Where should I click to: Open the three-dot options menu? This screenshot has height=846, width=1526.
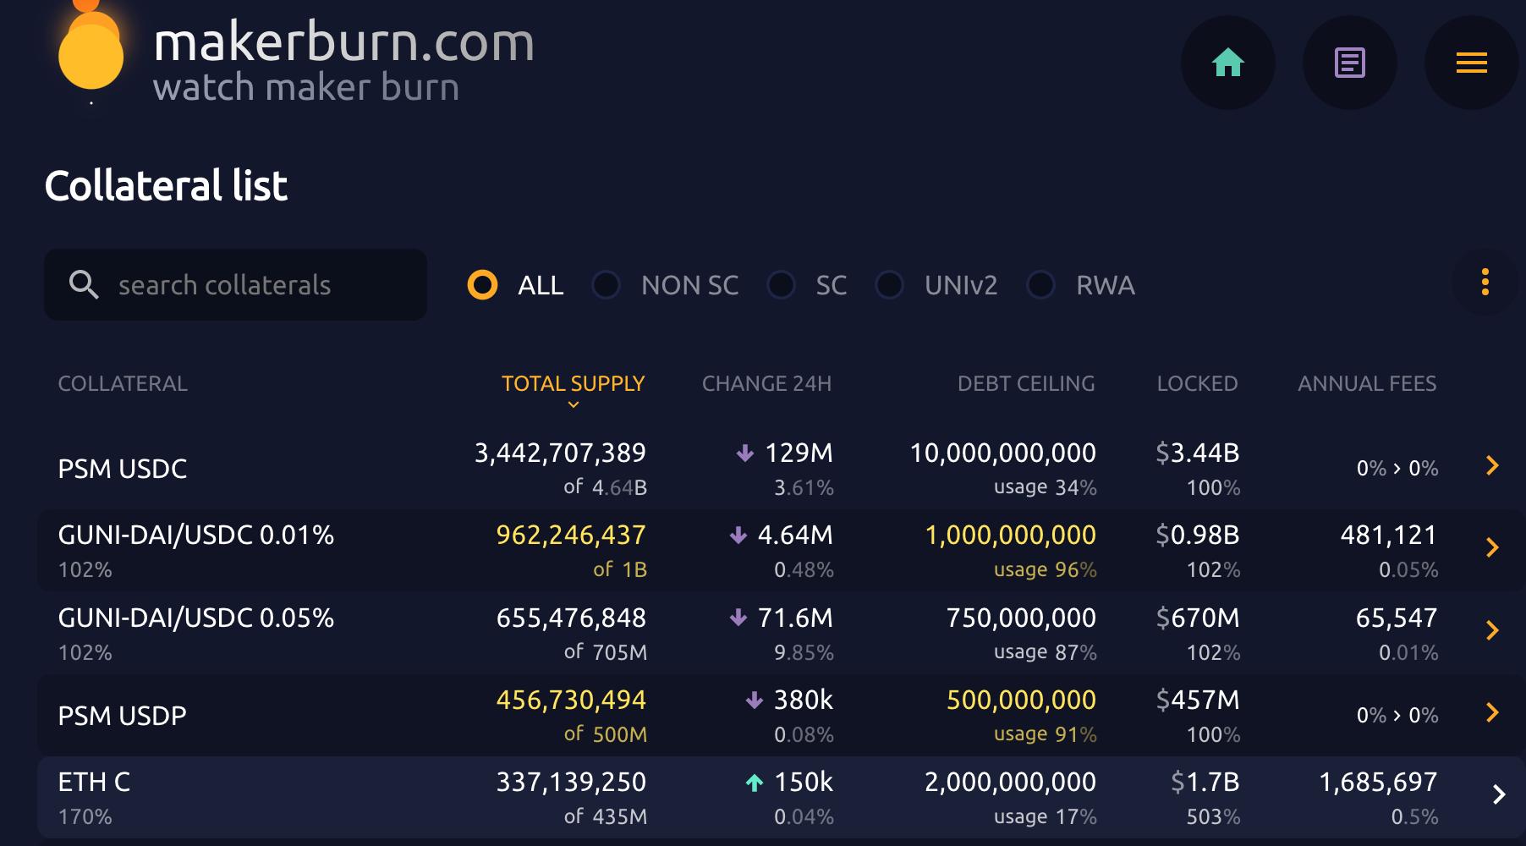[1485, 283]
